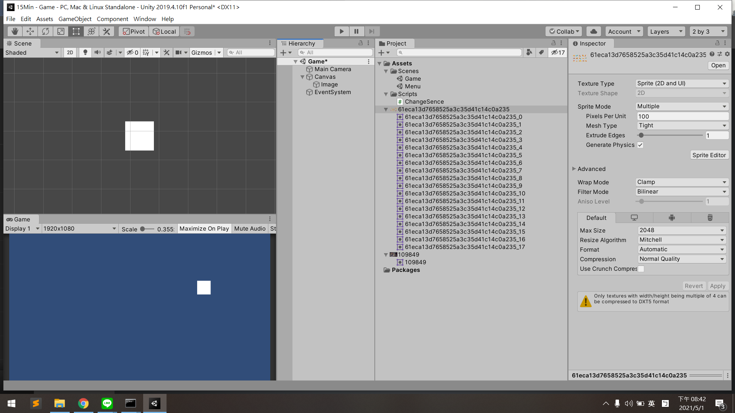Open the Filter Mode dropdown
The image size is (735, 413).
coord(682,192)
